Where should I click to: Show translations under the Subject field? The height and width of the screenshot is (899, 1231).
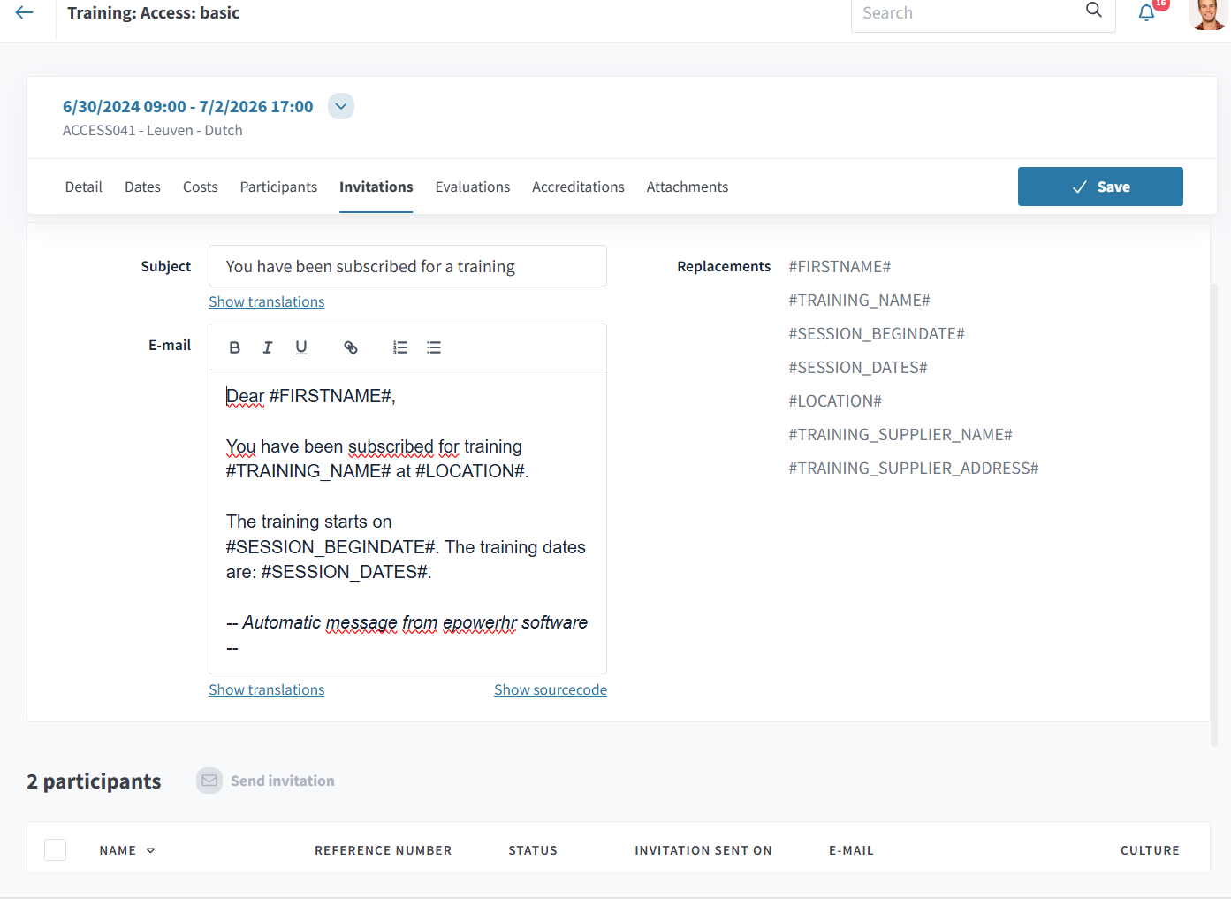click(x=267, y=301)
